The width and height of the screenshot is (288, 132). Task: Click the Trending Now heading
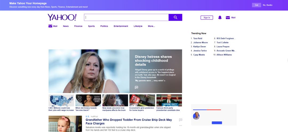pyautogui.click(x=199, y=33)
